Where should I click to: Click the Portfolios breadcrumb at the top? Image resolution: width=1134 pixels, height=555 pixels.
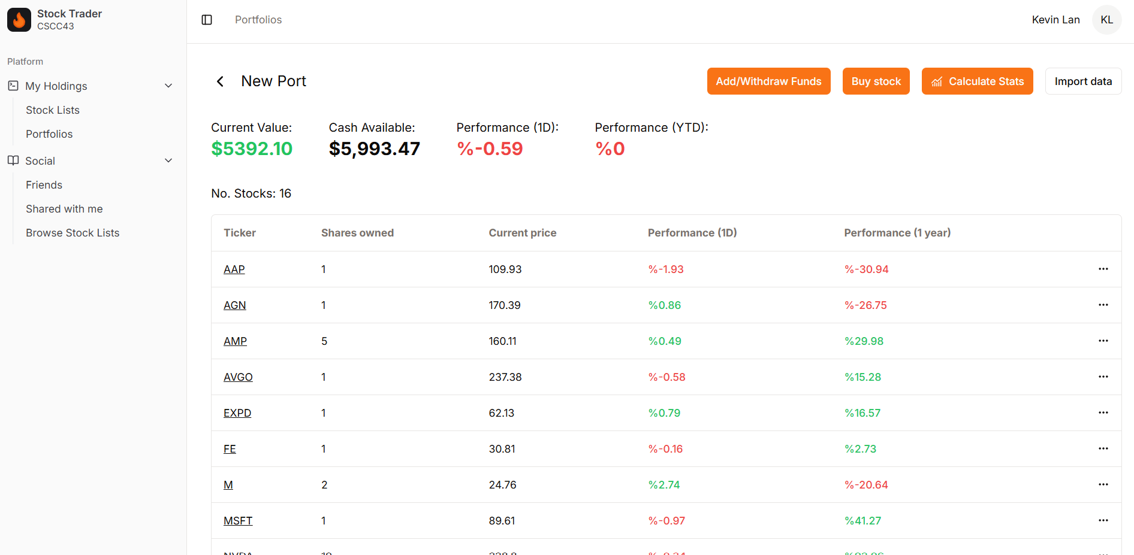point(258,19)
